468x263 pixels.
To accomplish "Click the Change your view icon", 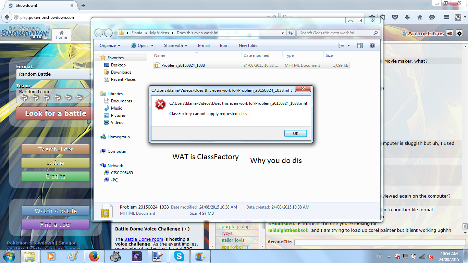I will (341, 46).
